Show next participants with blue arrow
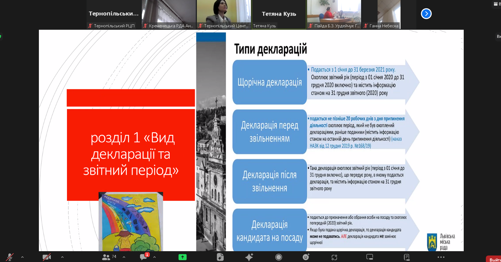Viewport: 501px width, 262px height. pyautogui.click(x=426, y=14)
